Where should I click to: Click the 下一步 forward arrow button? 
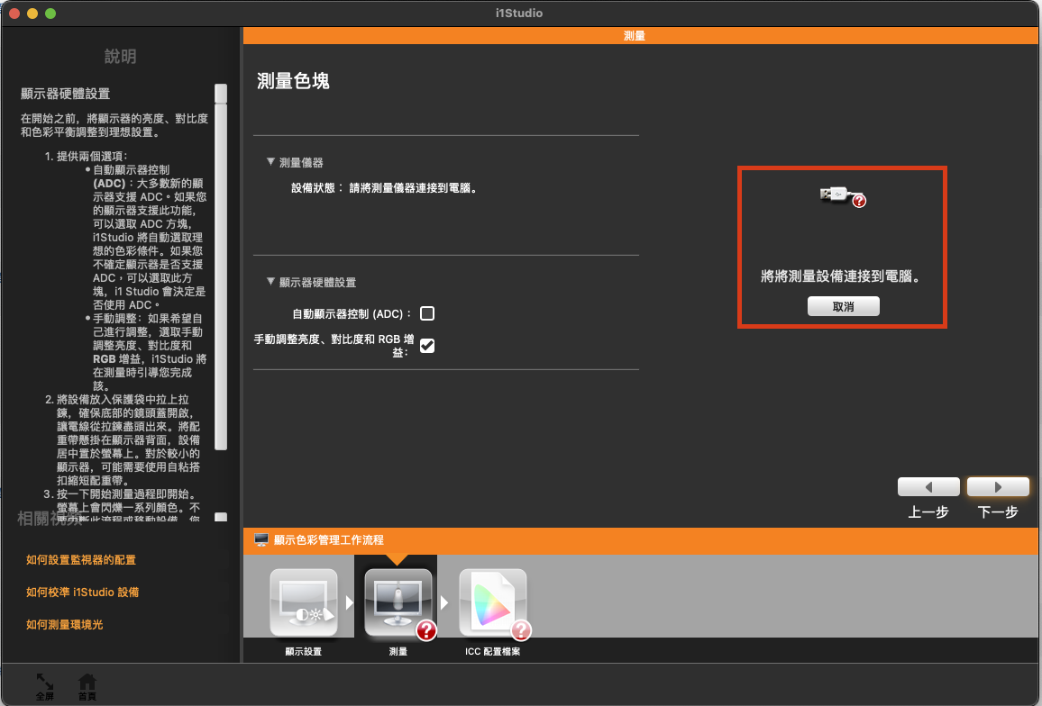tap(998, 486)
